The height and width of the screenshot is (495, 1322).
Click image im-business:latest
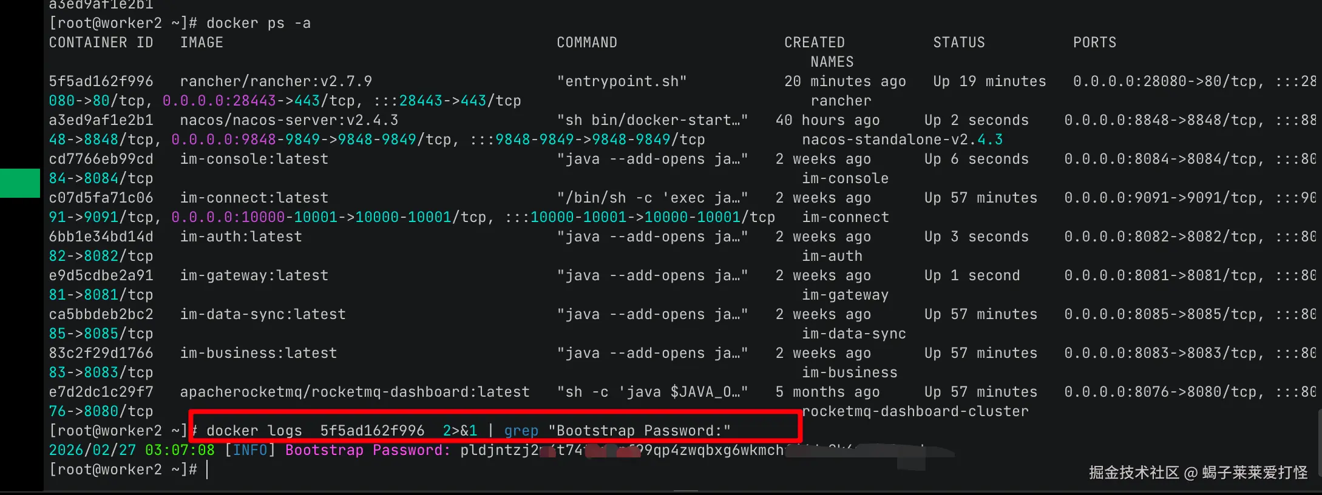[259, 353]
